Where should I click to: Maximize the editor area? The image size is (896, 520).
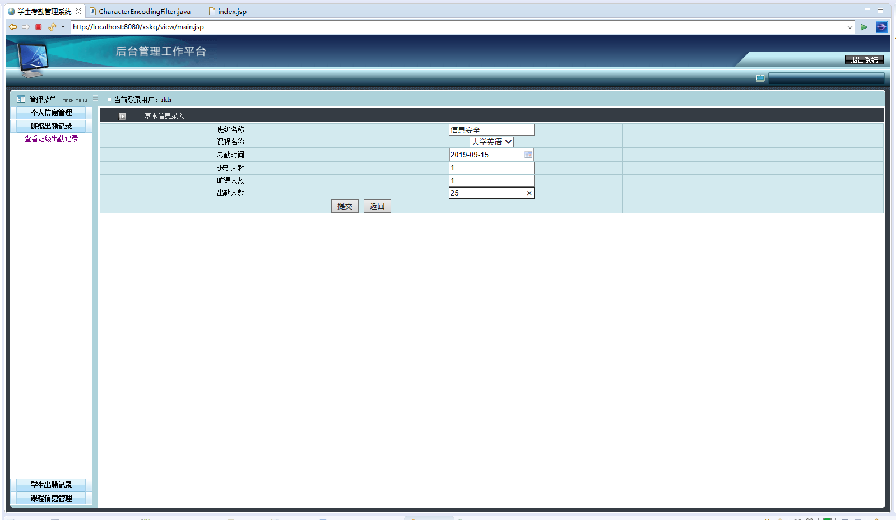pyautogui.click(x=880, y=10)
